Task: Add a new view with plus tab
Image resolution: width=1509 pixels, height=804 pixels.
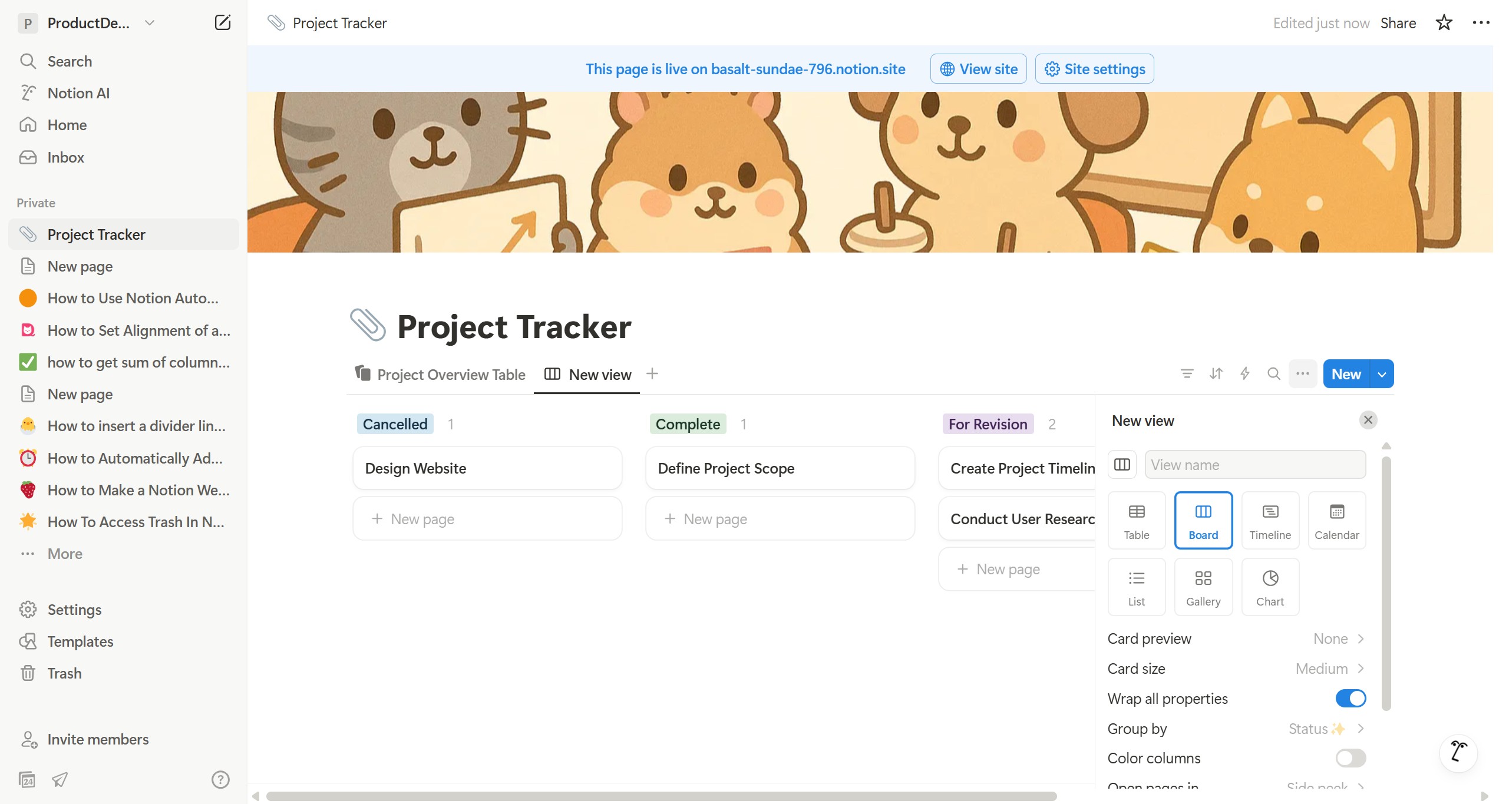Action: pos(652,373)
